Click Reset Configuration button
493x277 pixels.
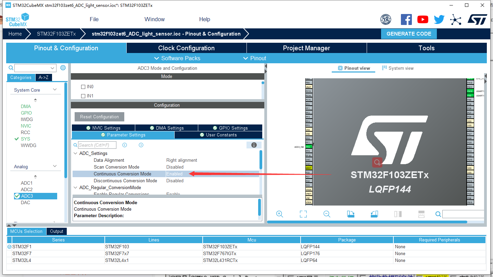pos(99,117)
